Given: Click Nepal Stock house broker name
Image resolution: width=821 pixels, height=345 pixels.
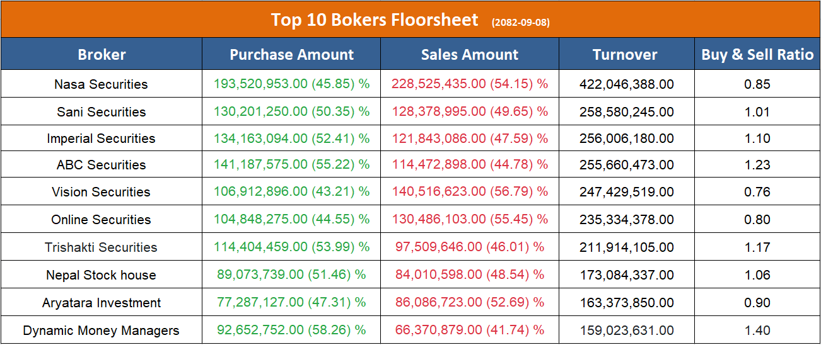Looking at the screenshot, I should point(101,275).
